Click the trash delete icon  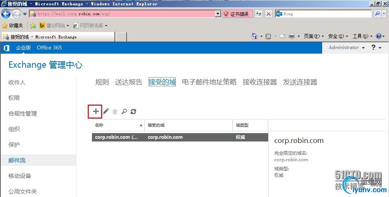[x=115, y=111]
